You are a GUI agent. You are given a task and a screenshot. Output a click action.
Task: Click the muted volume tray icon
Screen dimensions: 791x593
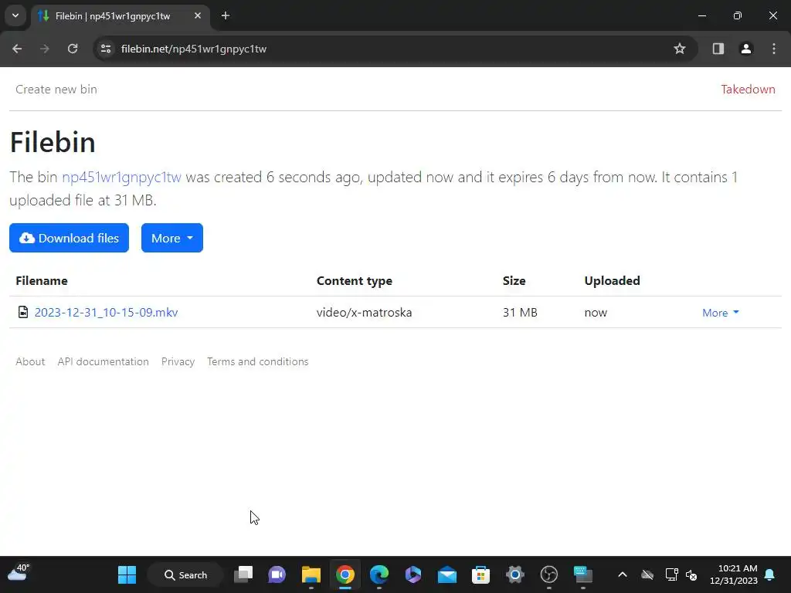click(x=691, y=574)
